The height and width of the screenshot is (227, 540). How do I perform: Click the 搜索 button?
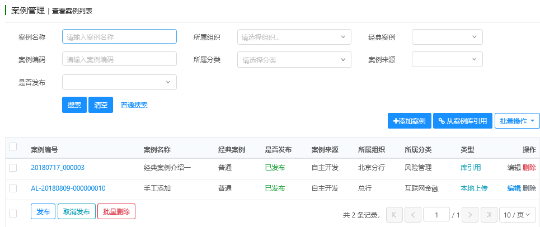click(74, 105)
